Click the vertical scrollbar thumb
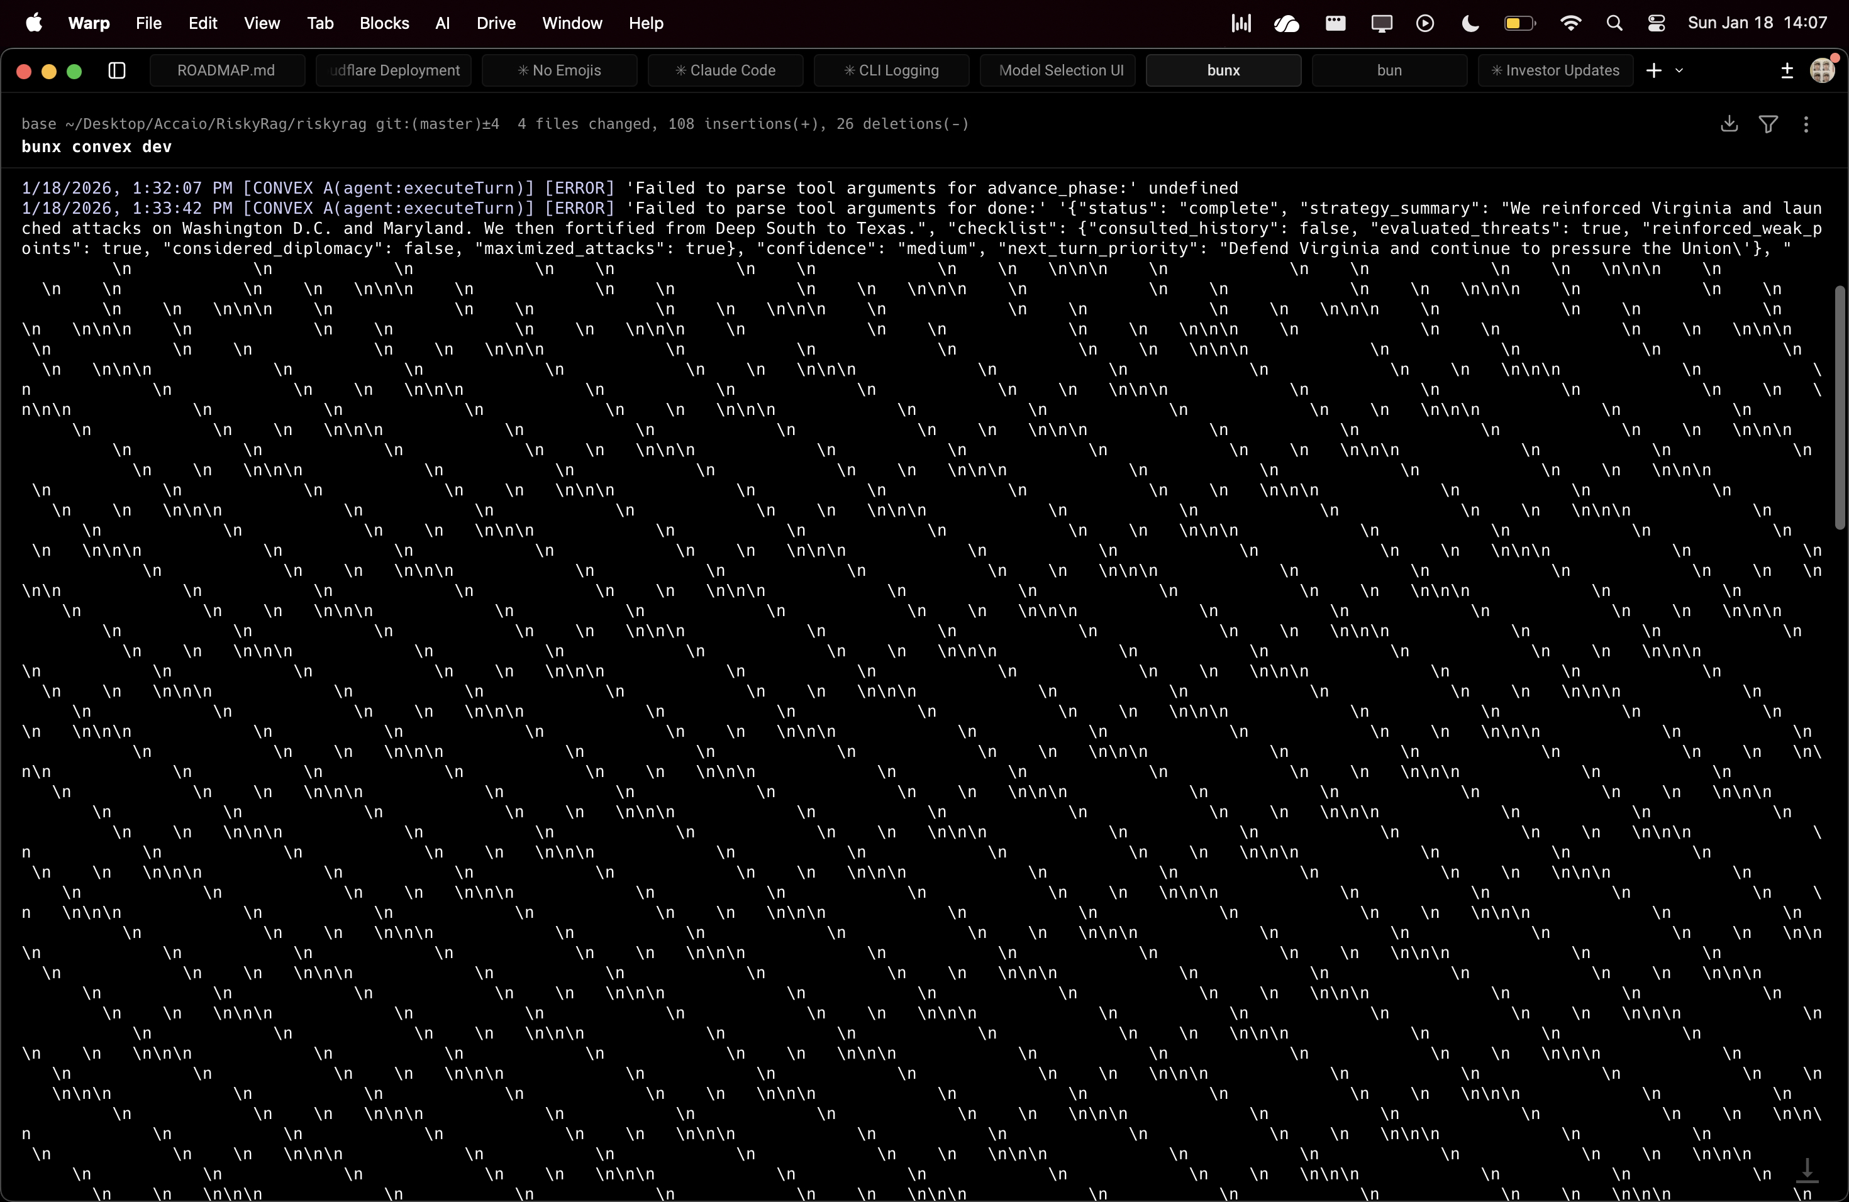This screenshot has width=1849, height=1202. tap(1839, 407)
